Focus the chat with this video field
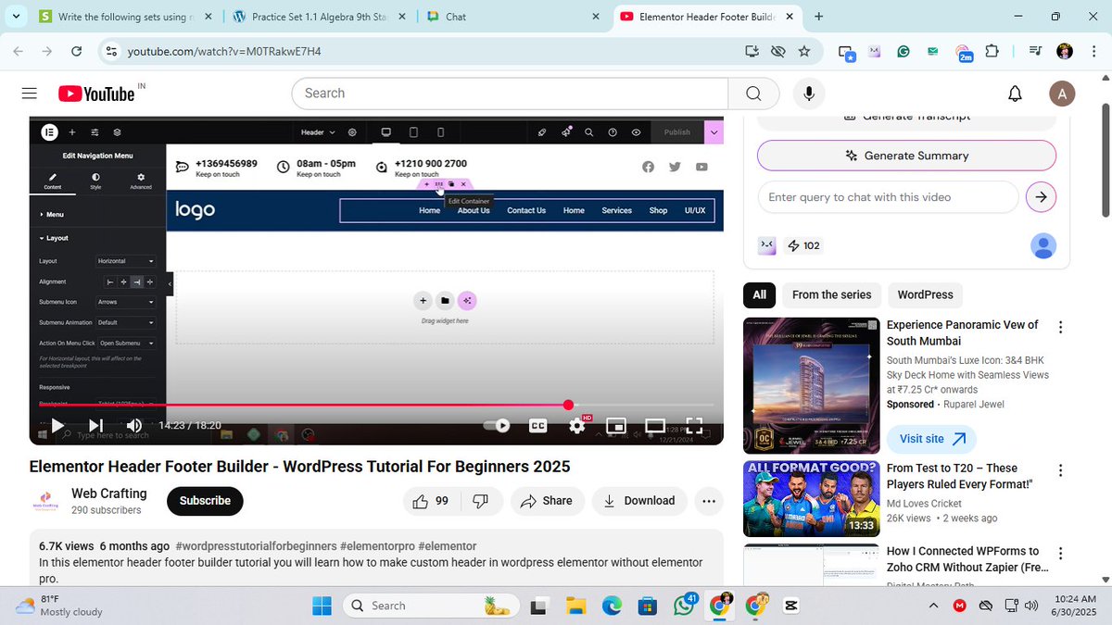This screenshot has height=625, width=1112. [888, 197]
